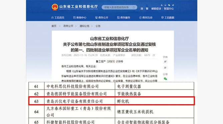
Task: Click the article heading line 关于公布第七批山东省制造业单项冠军企业
Action: [x=109, y=45]
